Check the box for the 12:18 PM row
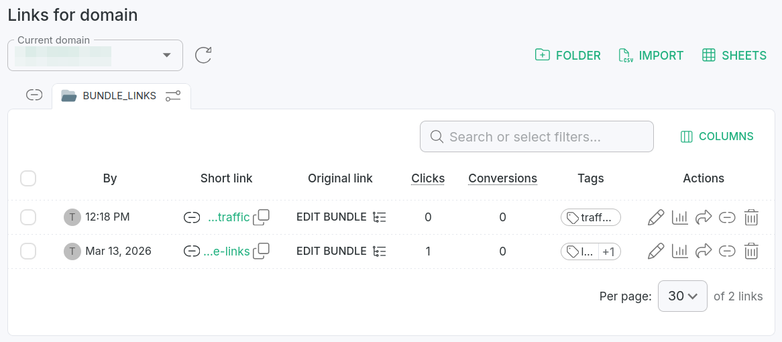 (x=28, y=217)
